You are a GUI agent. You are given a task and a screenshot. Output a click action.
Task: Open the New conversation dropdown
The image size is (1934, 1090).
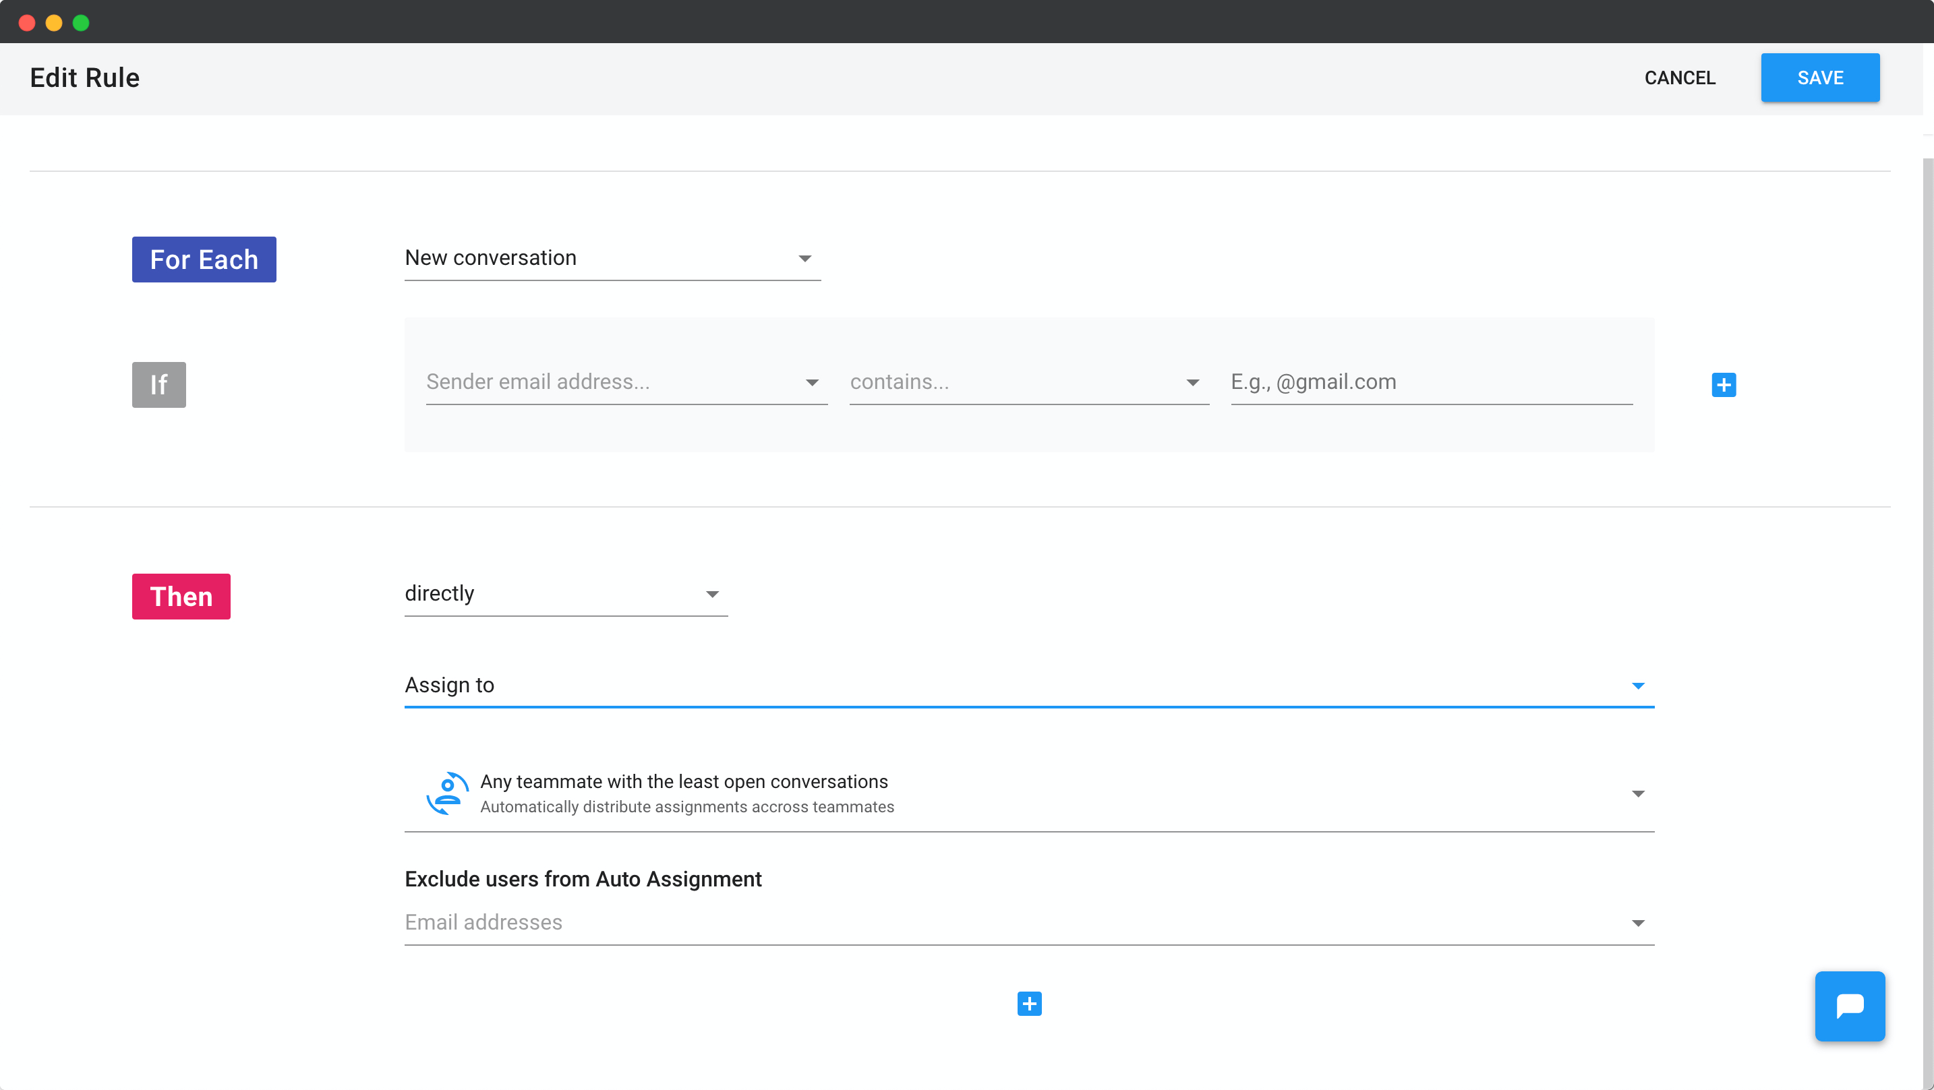(612, 258)
